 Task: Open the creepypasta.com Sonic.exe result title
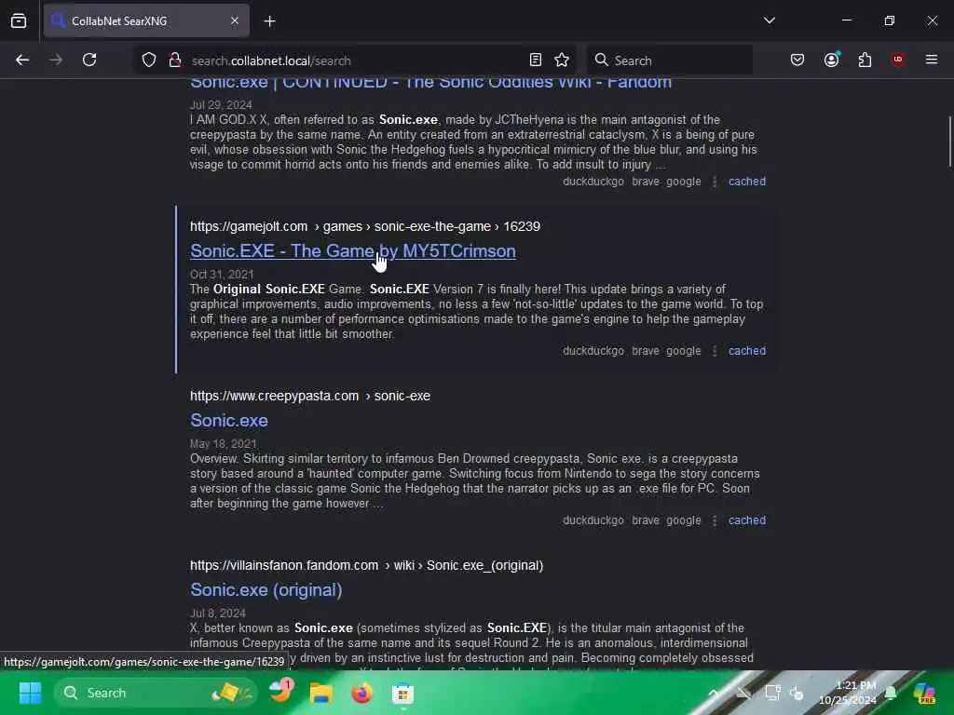(229, 421)
